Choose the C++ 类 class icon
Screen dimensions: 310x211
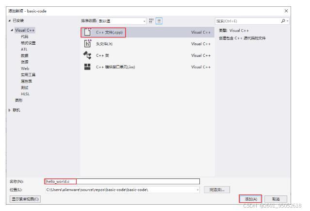click(x=87, y=55)
